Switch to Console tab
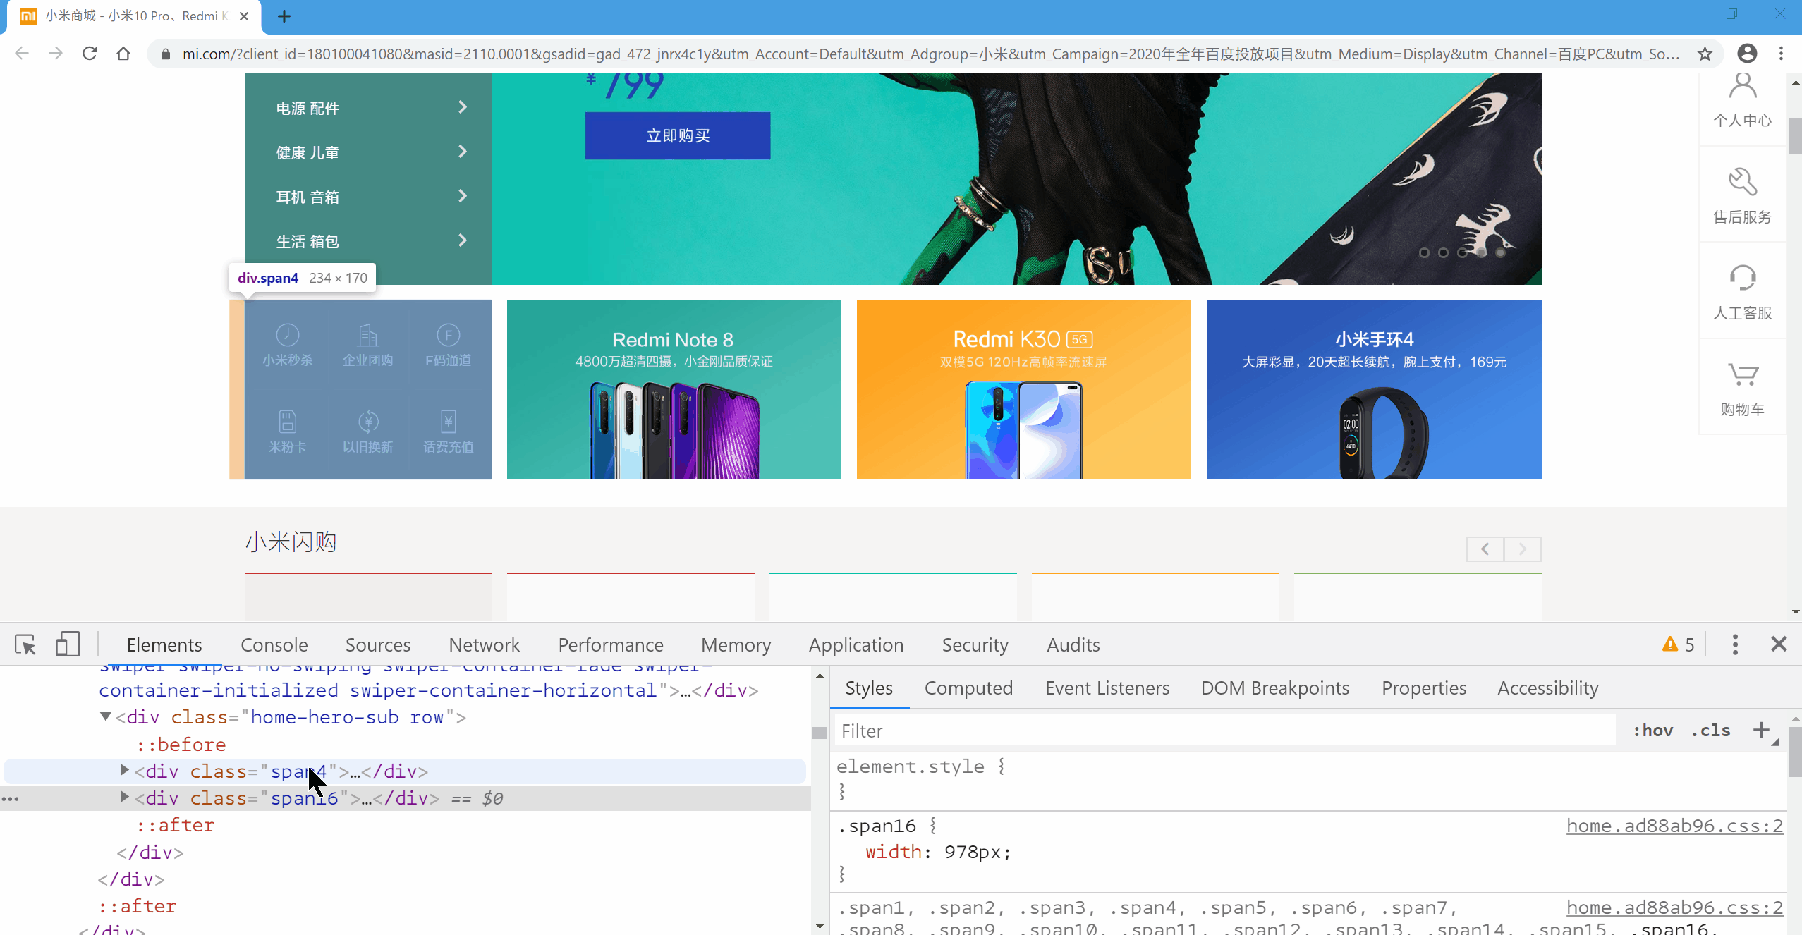The width and height of the screenshot is (1802, 935). point(274,644)
